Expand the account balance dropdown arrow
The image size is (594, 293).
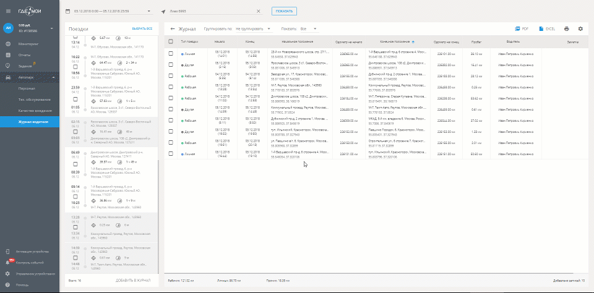pyautogui.click(x=52, y=28)
